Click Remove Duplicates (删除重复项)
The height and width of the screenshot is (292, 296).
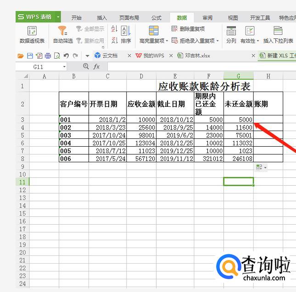(x=188, y=29)
